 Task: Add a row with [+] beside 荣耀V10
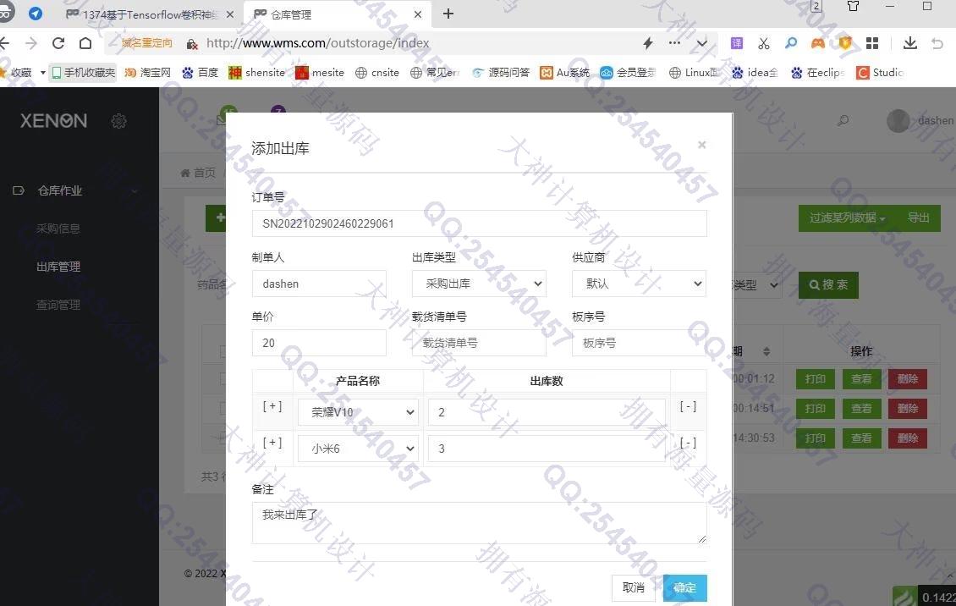click(x=272, y=406)
